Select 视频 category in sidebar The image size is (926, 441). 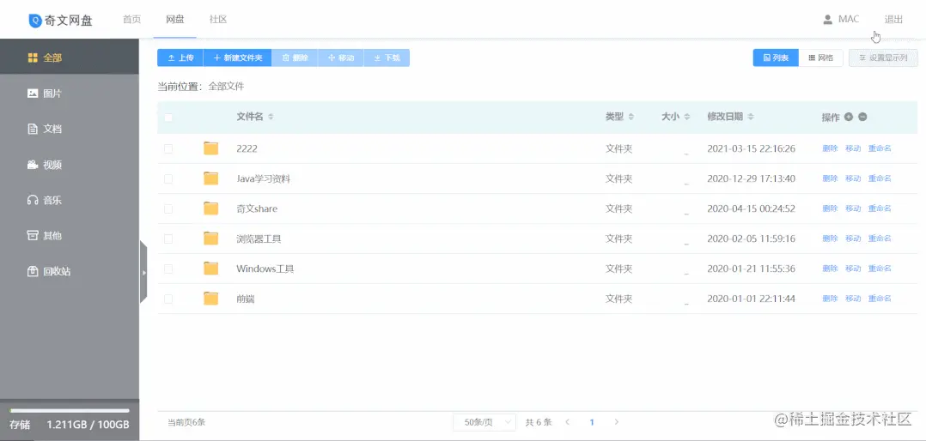coord(70,165)
